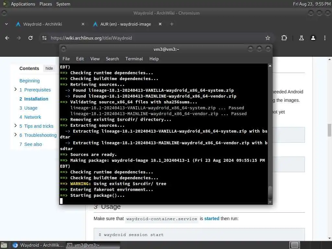The height and width of the screenshot is (249, 332).
Task: Go to 5 Tips and tricks section
Action: click(x=36, y=126)
